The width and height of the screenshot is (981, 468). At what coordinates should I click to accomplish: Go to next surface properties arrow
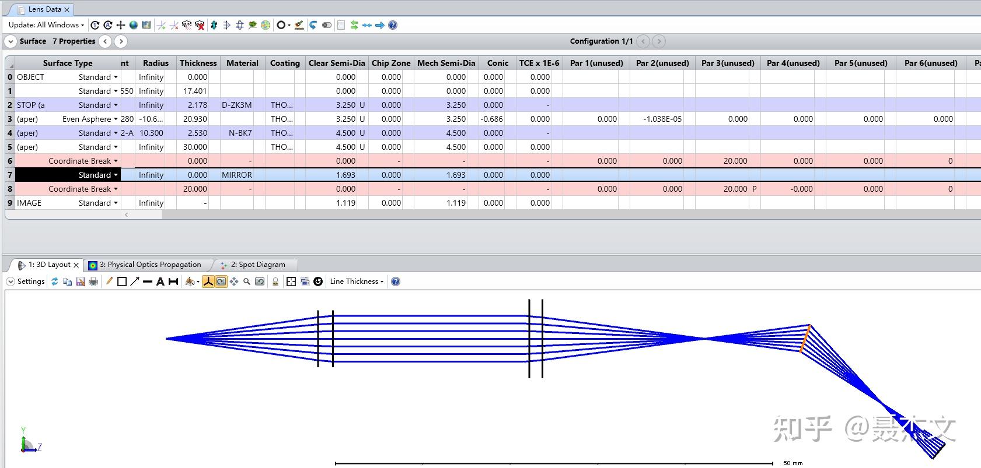[121, 41]
